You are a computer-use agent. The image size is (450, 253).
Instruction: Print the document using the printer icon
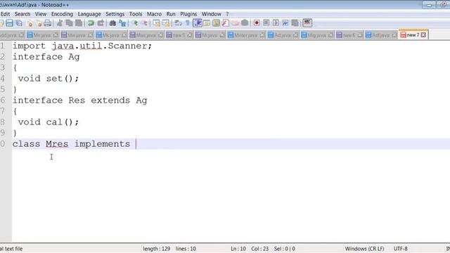[48, 23]
